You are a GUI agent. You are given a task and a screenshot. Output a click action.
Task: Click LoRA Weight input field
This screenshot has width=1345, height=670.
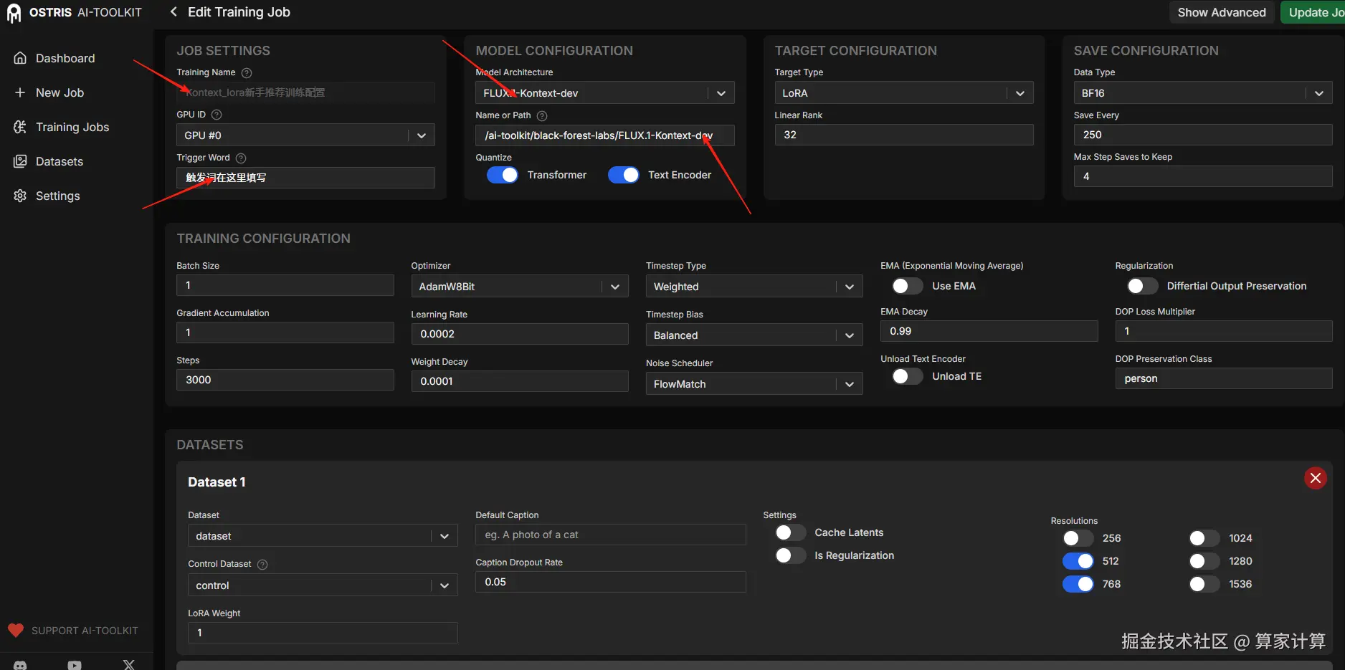(323, 633)
